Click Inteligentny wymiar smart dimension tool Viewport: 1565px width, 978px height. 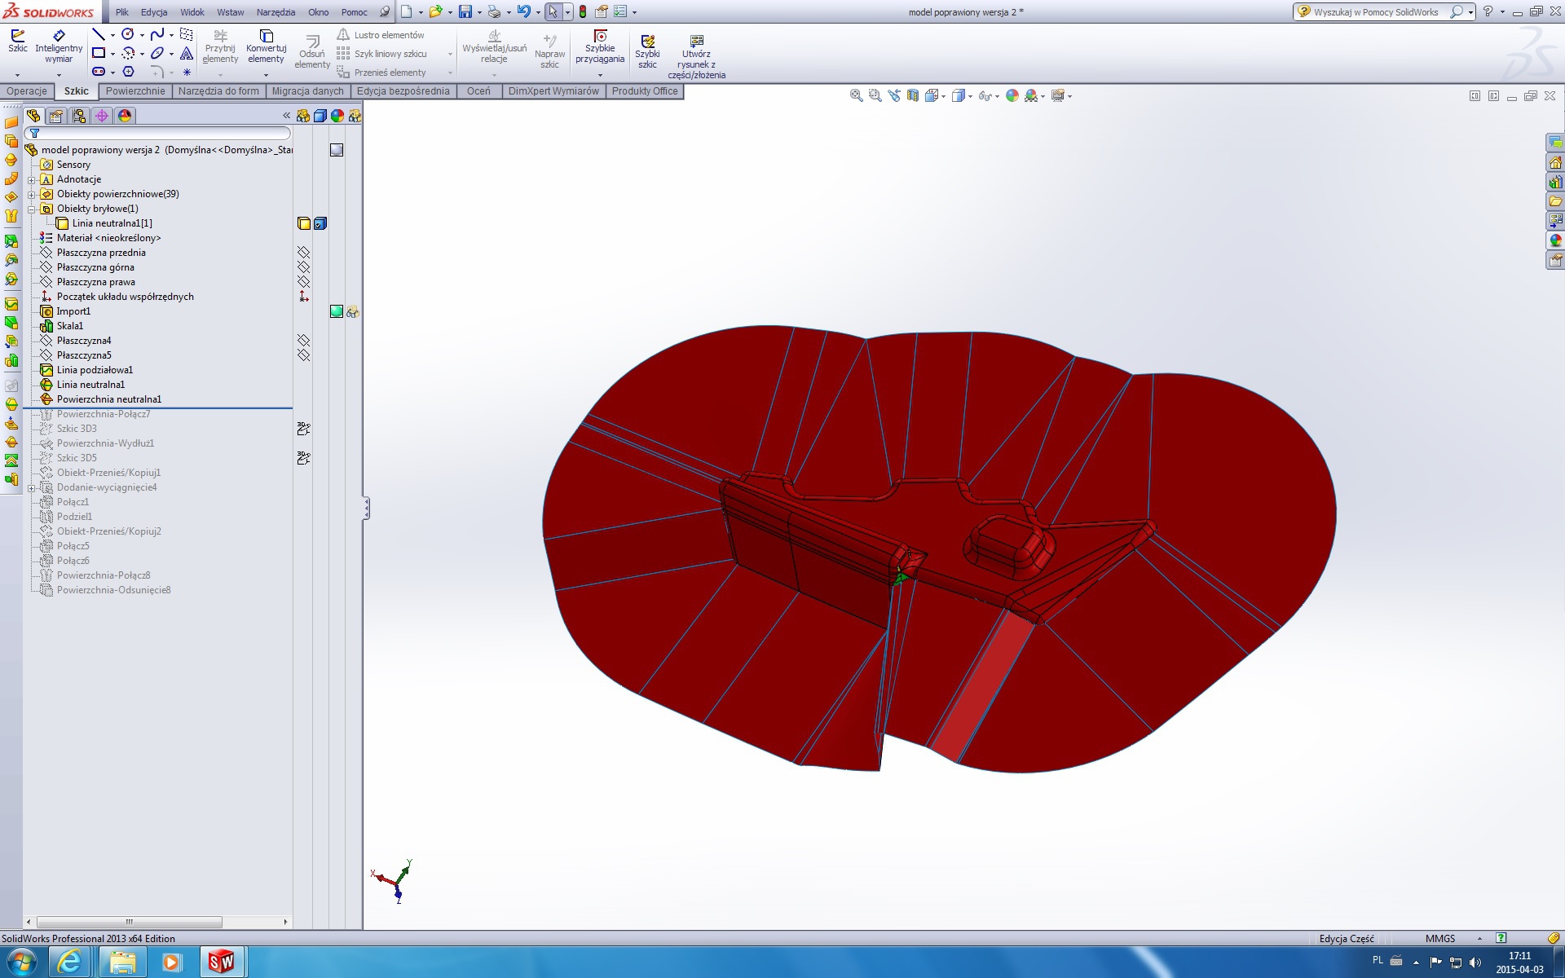(59, 47)
